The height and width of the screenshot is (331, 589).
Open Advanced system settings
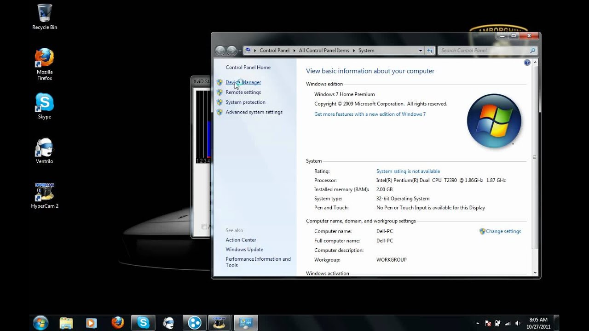pos(254,112)
